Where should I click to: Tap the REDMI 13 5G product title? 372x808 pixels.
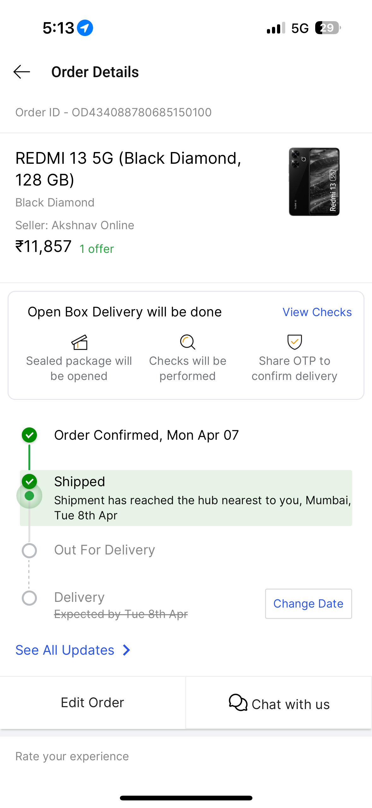(x=128, y=169)
